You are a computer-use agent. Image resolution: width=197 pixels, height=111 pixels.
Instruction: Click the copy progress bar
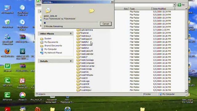(x=71, y=23)
